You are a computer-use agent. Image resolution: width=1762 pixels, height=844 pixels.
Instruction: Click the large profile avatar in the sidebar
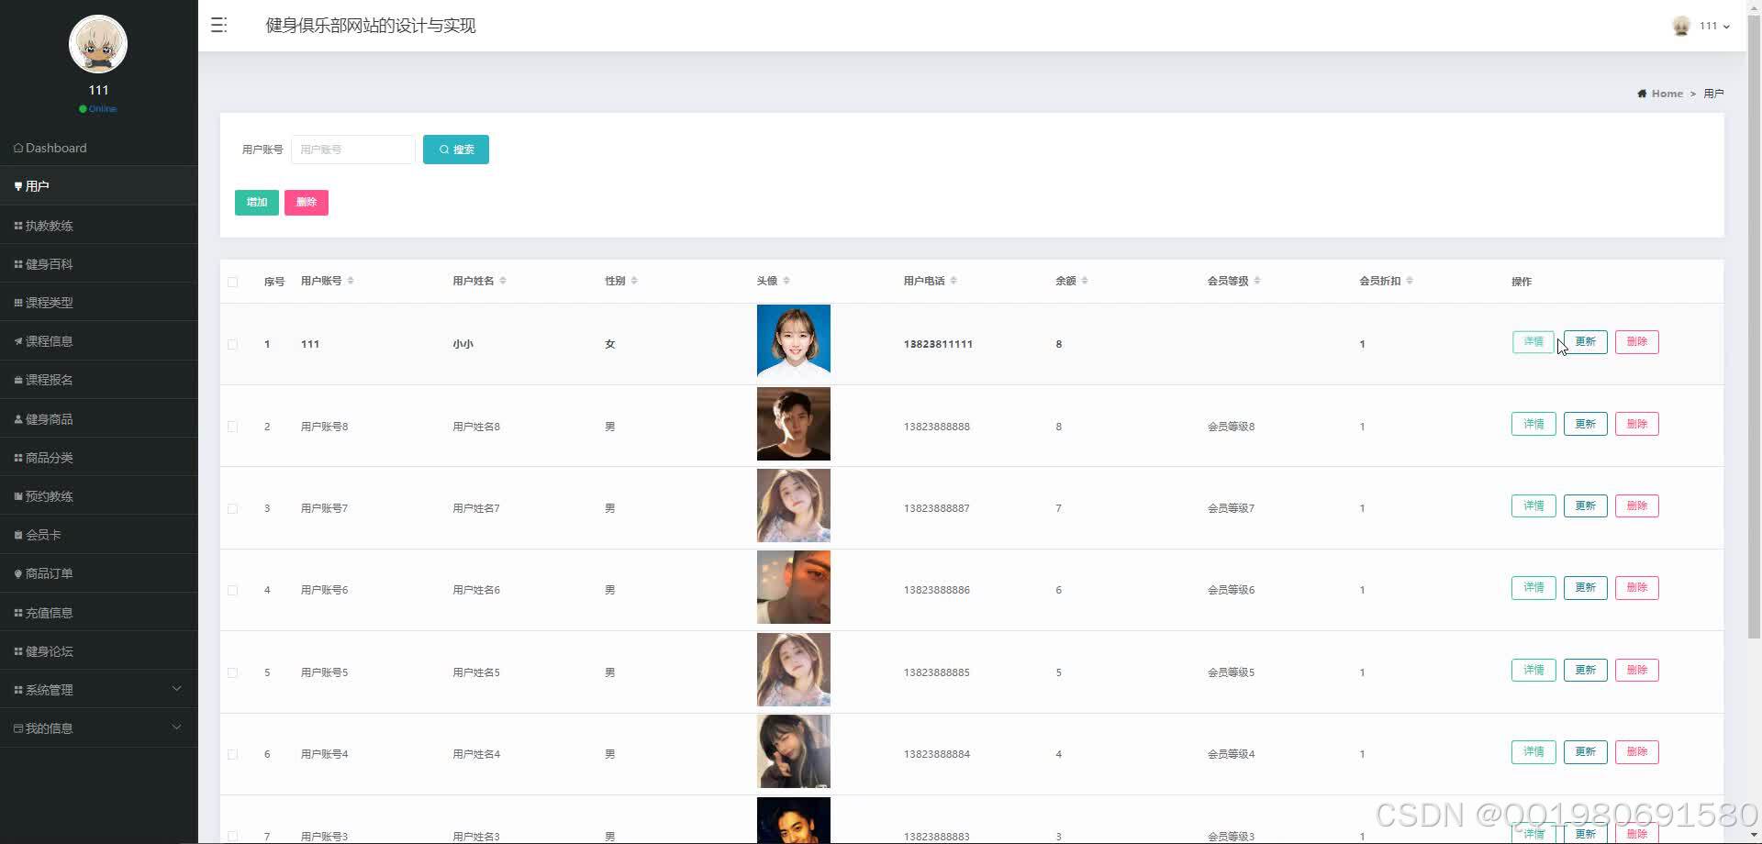(98, 44)
